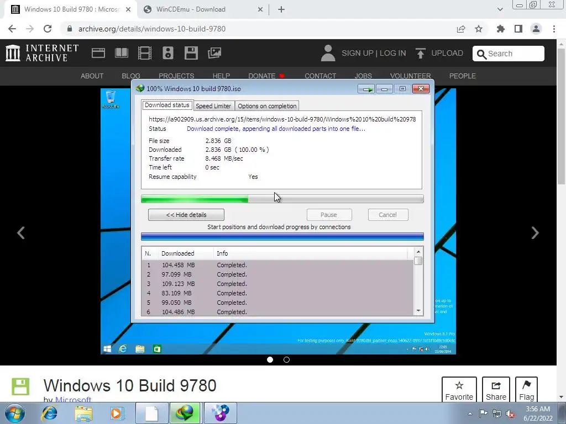
Task: Show previous screenshot with left carousel arrow
Action: click(x=21, y=232)
